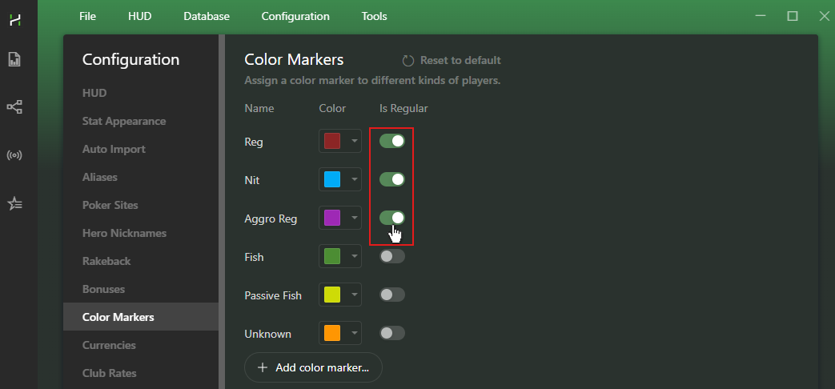This screenshot has height=389, width=835.
Task: Click the Unknown marker name
Action: coord(268,335)
